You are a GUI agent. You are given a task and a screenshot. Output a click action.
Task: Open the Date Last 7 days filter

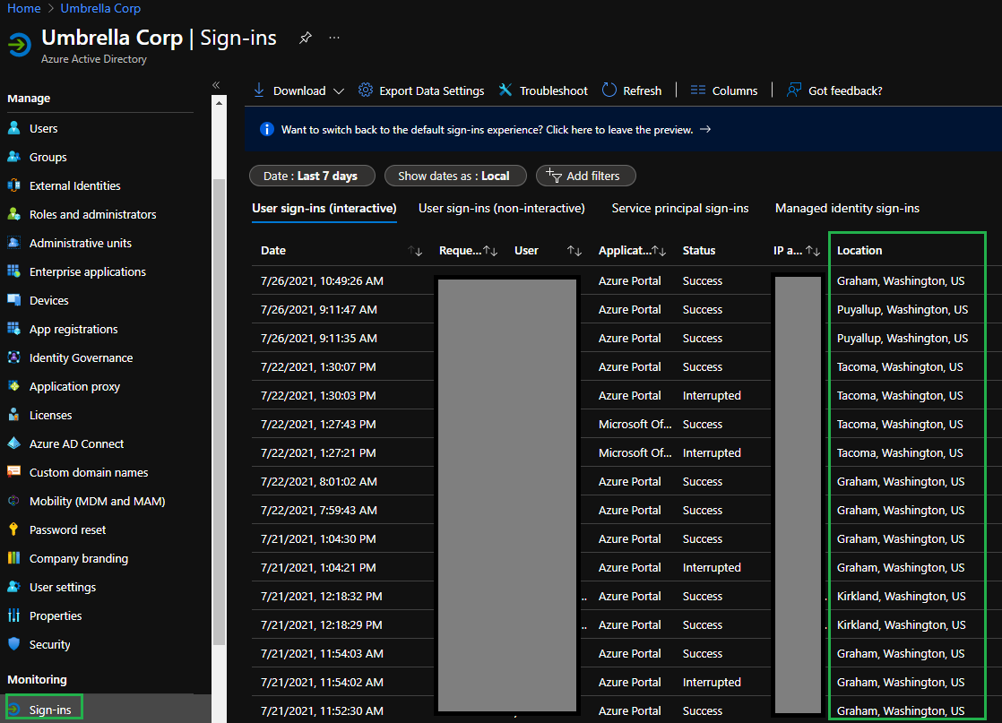point(312,176)
